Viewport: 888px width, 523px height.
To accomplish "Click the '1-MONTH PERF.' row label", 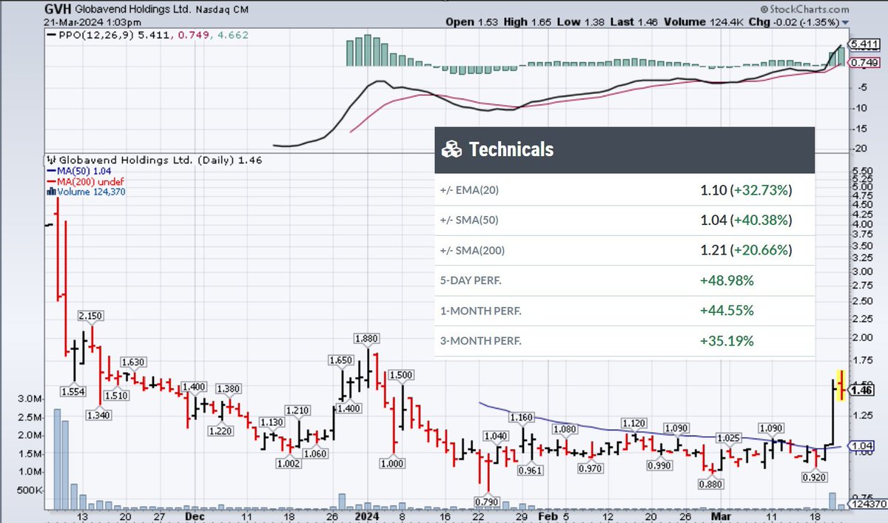I will (480, 311).
